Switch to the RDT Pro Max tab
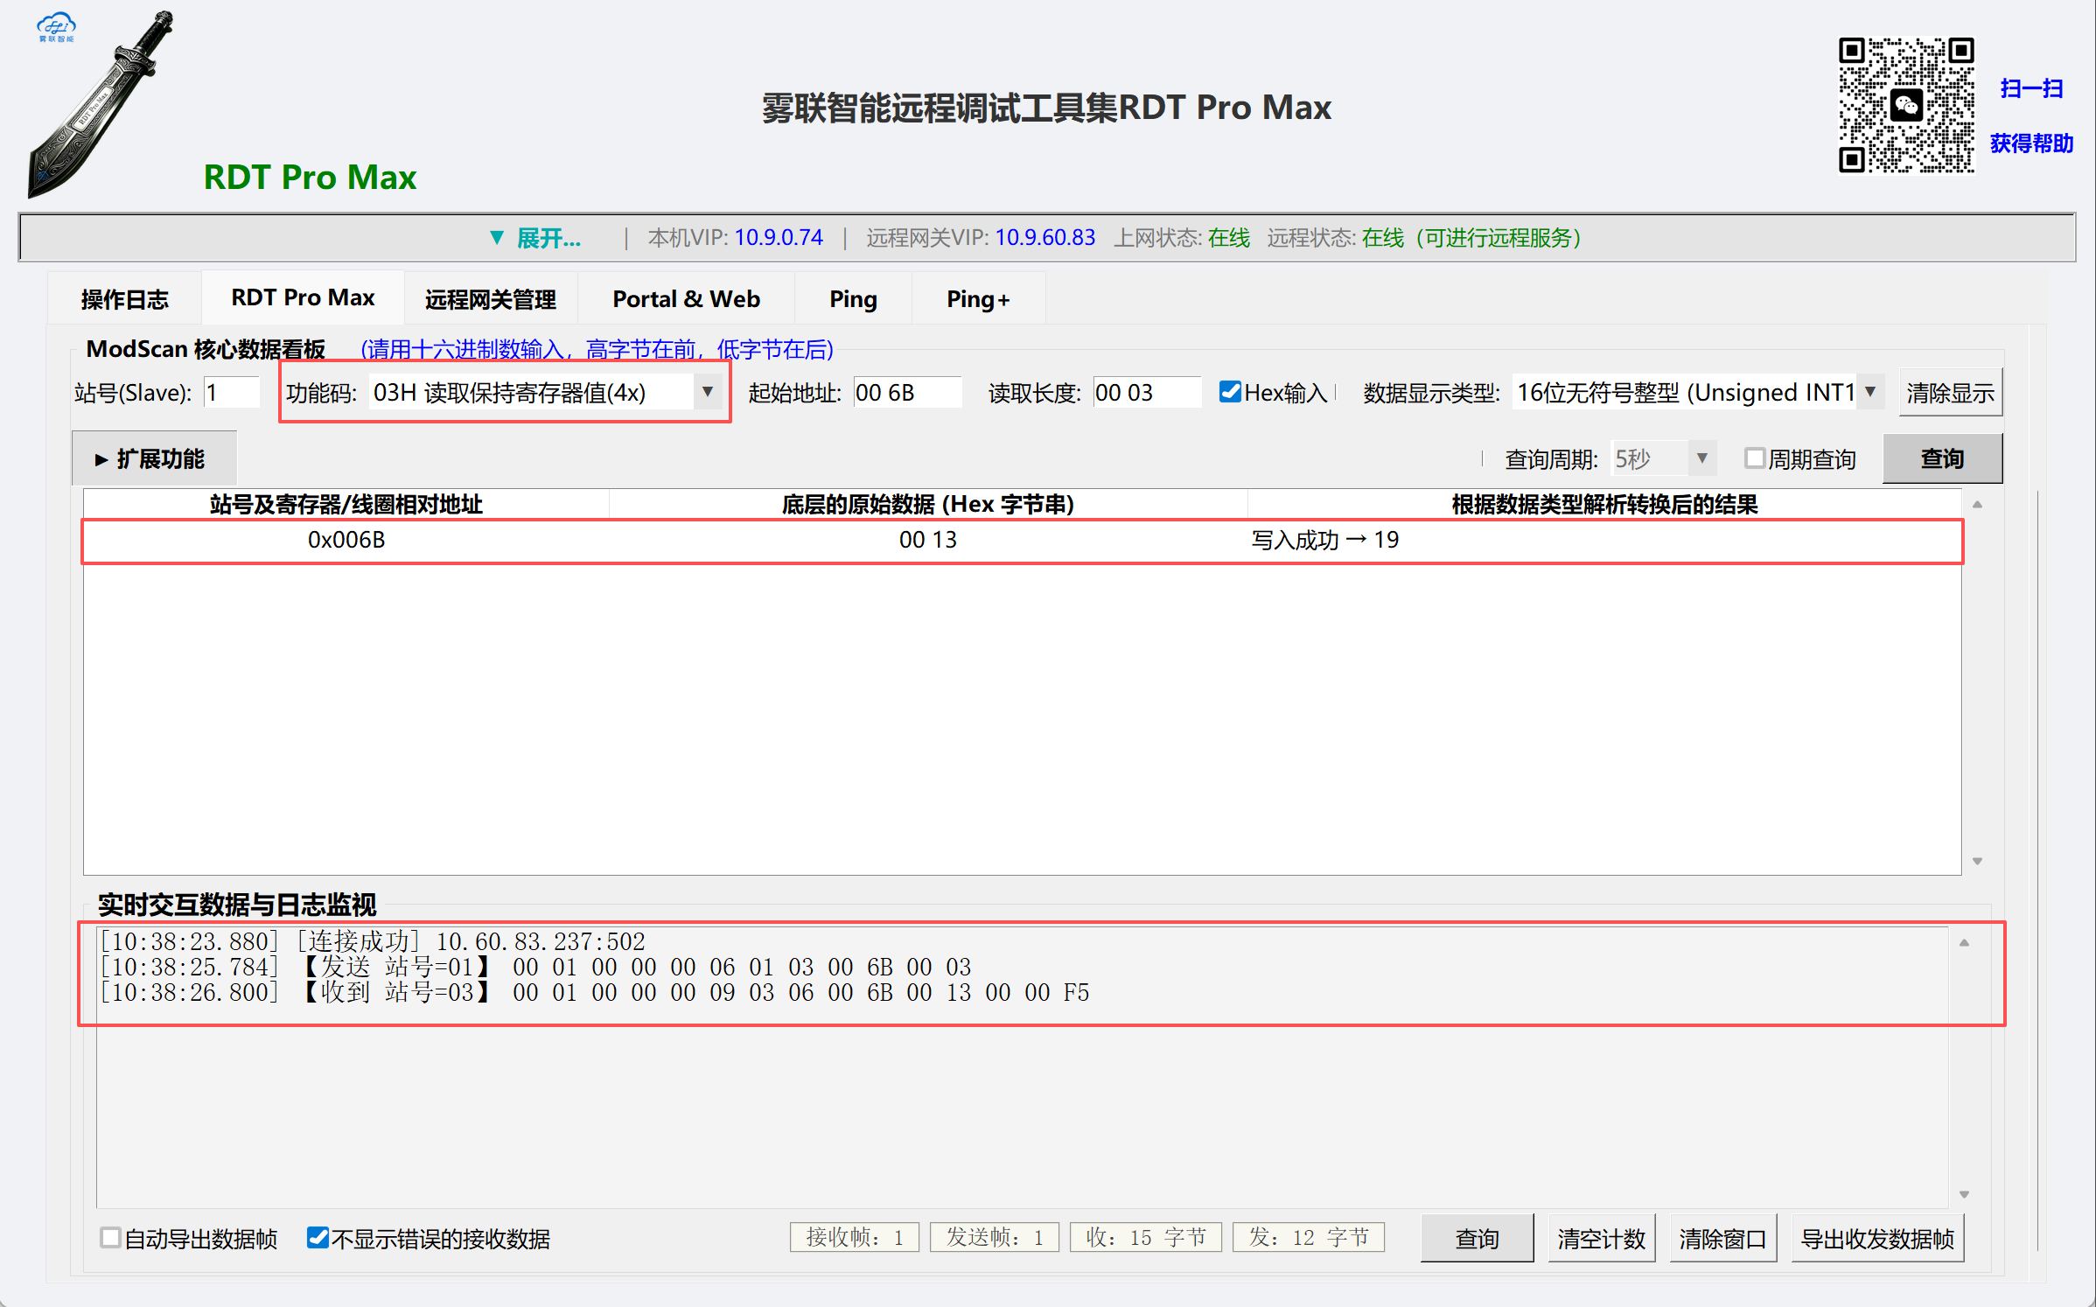Viewport: 2096px width, 1307px height. (303, 297)
